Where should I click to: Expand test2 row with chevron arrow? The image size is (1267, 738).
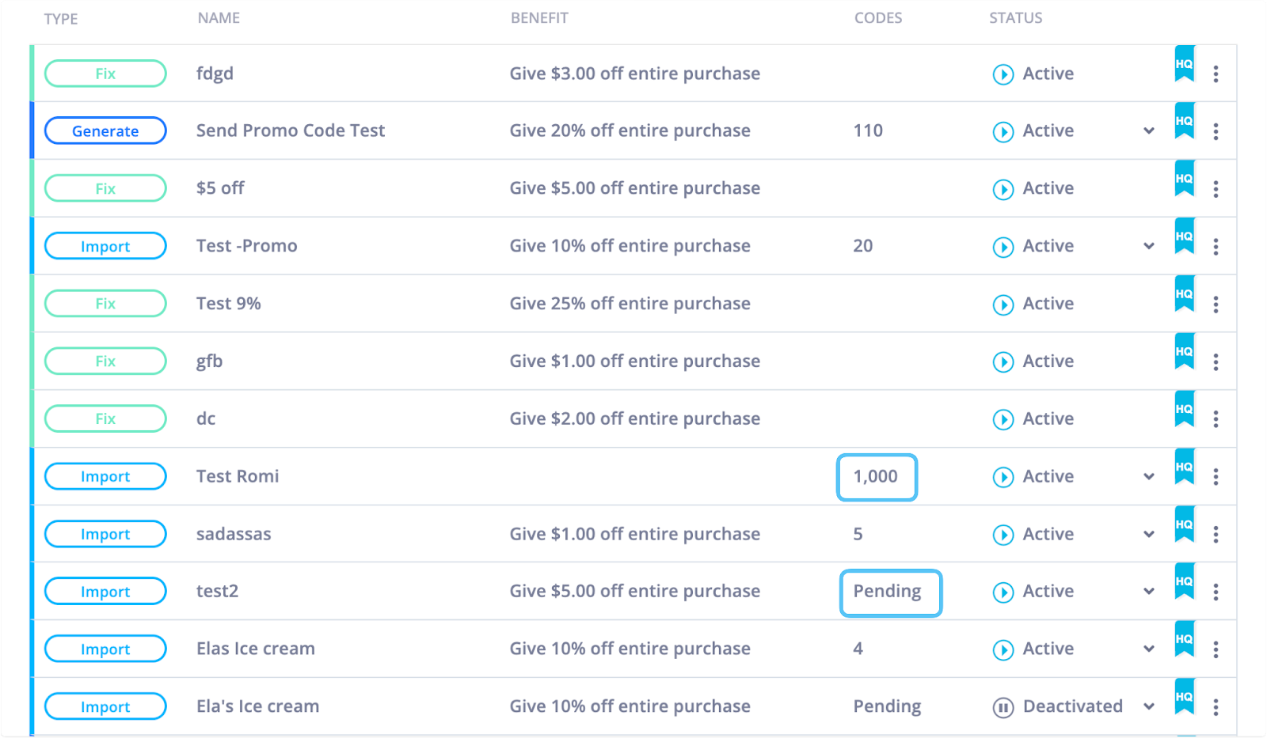[1149, 592]
